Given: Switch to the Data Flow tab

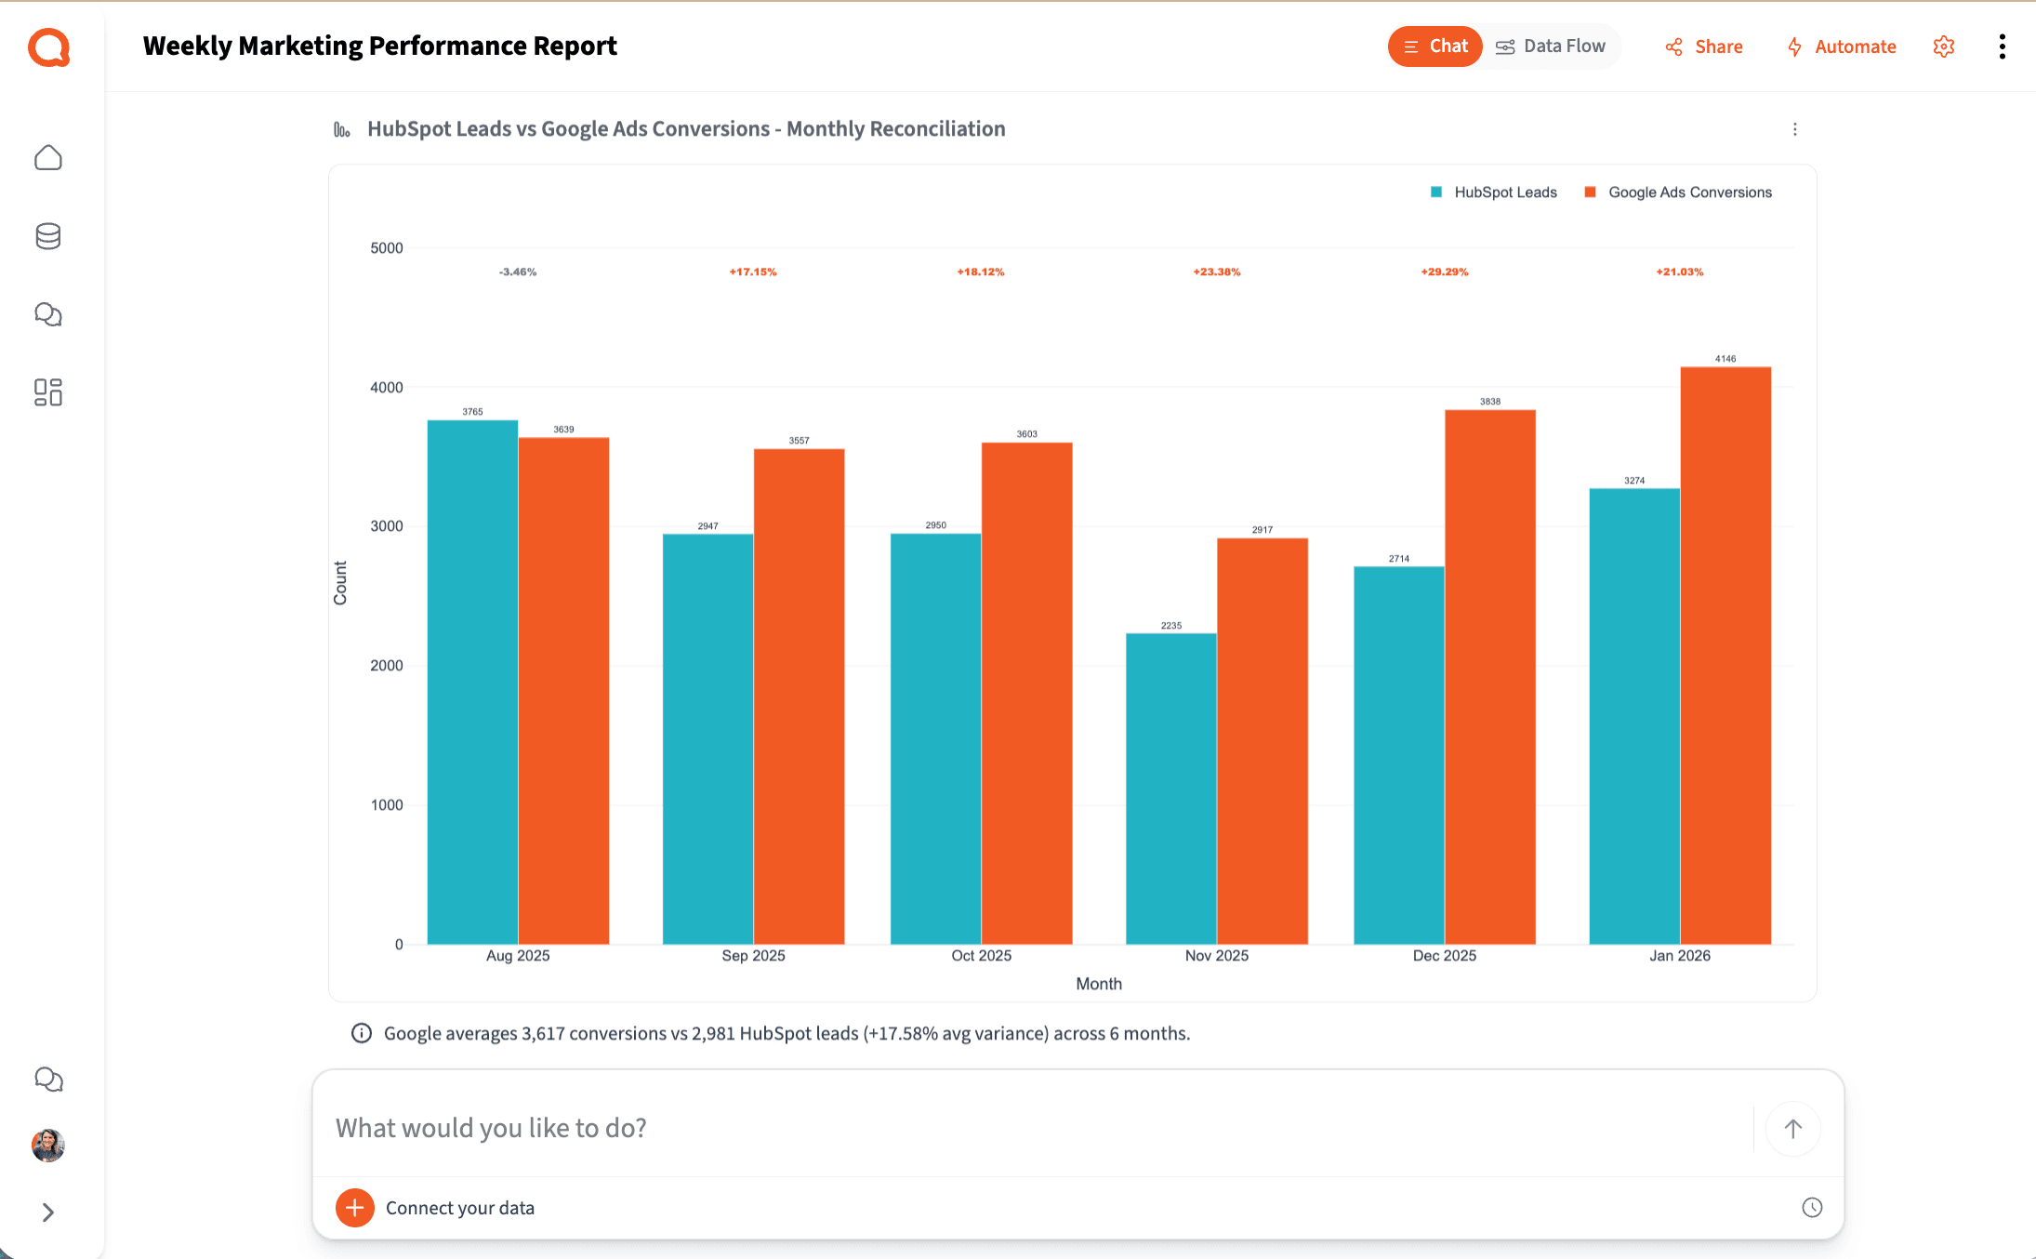Looking at the screenshot, I should click(x=1551, y=45).
